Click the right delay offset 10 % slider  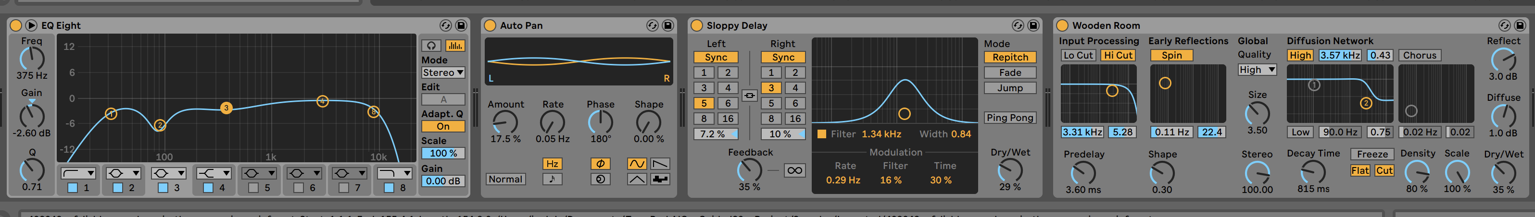click(783, 134)
